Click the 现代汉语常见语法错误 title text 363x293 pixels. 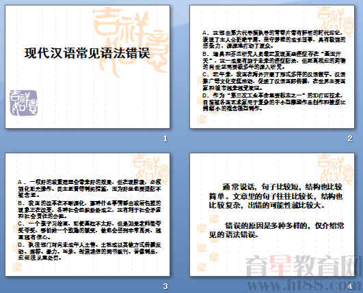(x=88, y=53)
